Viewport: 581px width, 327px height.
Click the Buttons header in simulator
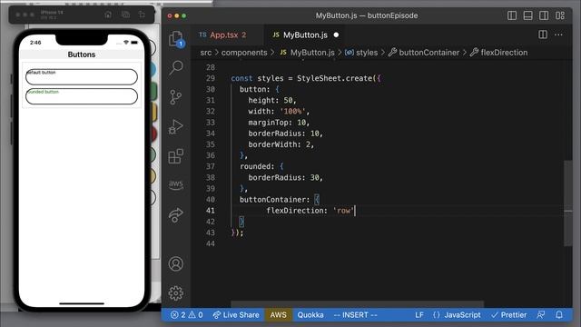82,54
